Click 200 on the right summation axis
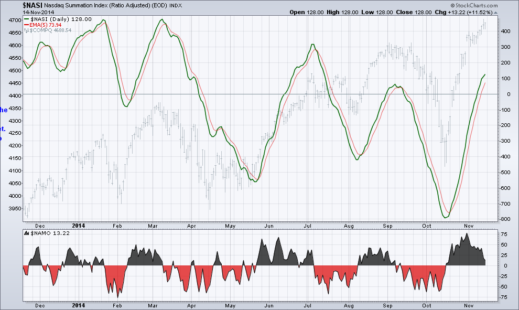The height and width of the screenshot is (310, 519). [x=505, y=63]
